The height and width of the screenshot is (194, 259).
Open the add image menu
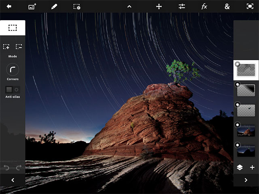32,6
